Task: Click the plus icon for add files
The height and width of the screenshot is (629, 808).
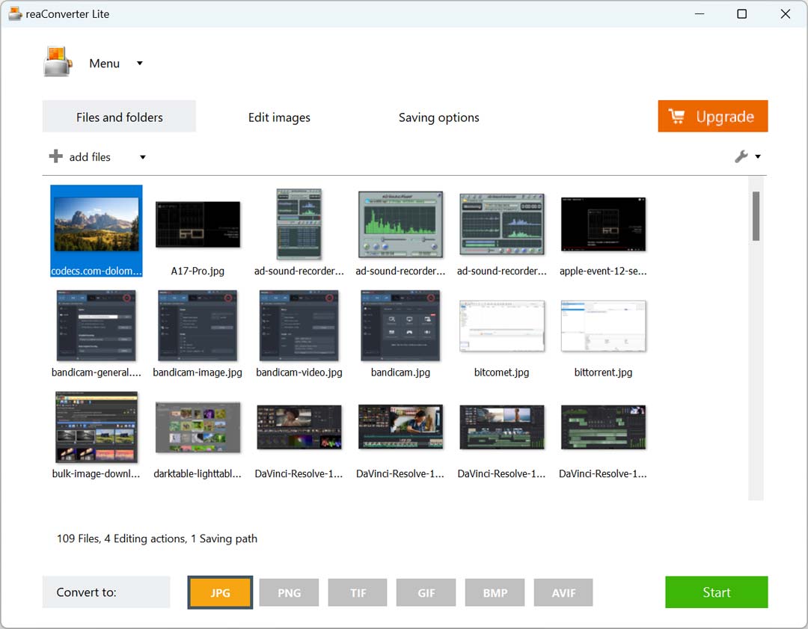Action: 55,156
